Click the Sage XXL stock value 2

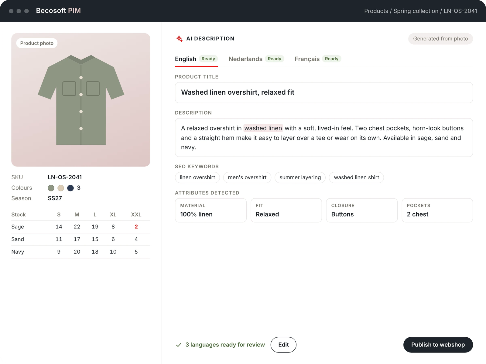click(x=136, y=227)
